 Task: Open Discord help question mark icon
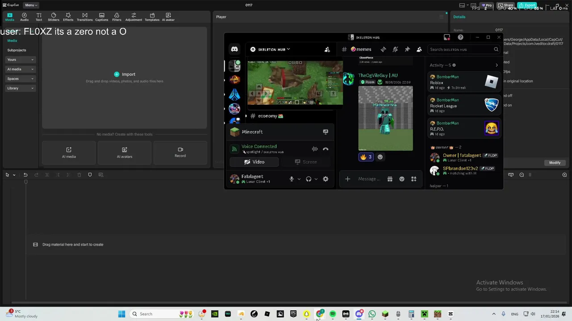click(x=460, y=37)
